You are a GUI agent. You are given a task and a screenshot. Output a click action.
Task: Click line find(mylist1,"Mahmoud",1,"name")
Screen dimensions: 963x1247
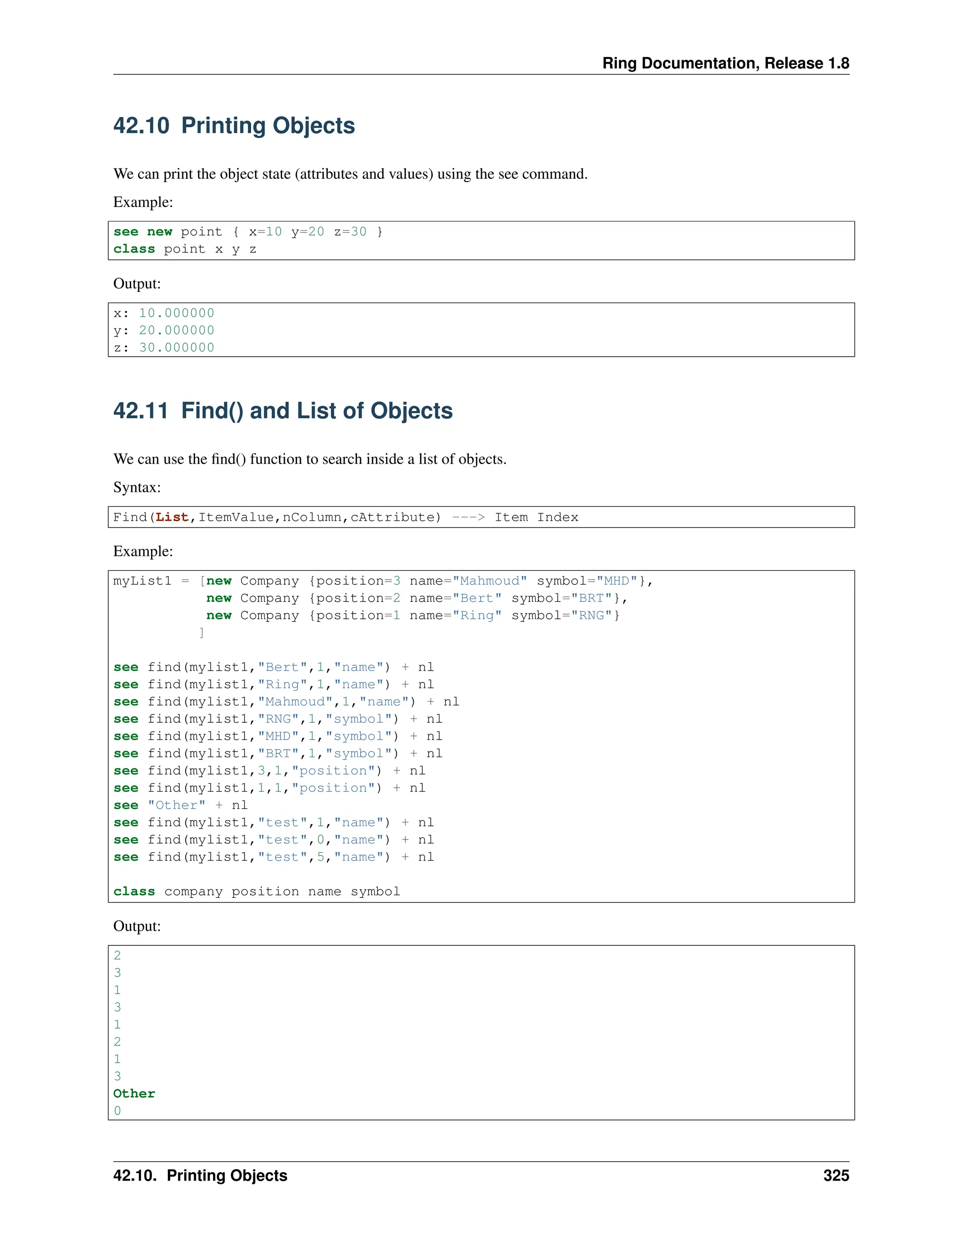click(x=286, y=702)
